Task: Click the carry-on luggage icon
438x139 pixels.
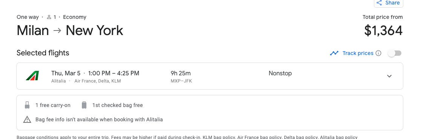Action: pyautogui.click(x=27, y=105)
